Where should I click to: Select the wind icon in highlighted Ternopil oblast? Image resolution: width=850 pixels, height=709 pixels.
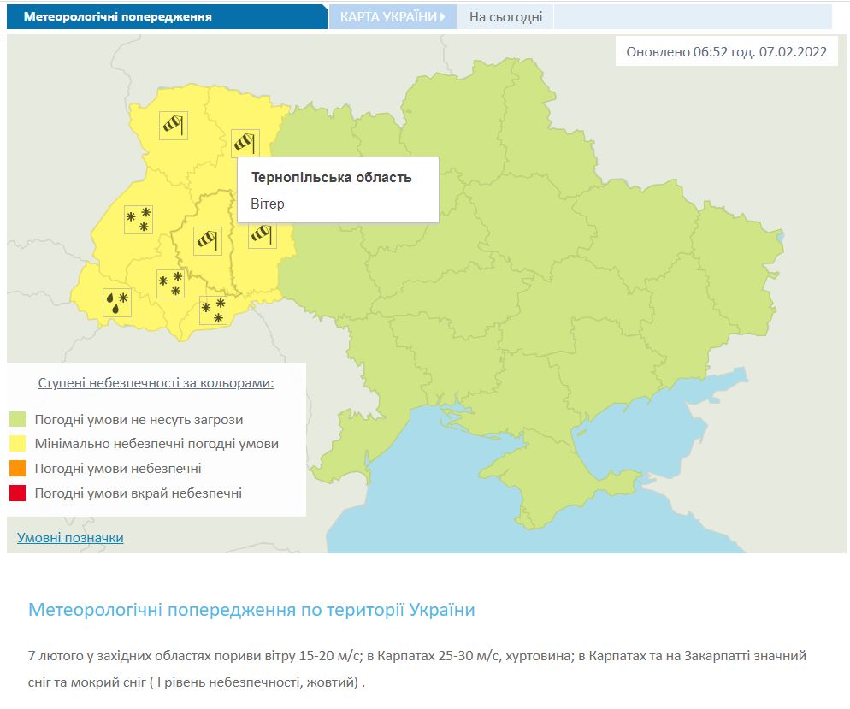(x=208, y=241)
